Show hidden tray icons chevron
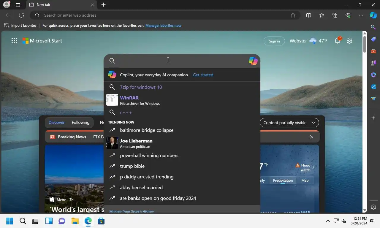 coord(328,221)
